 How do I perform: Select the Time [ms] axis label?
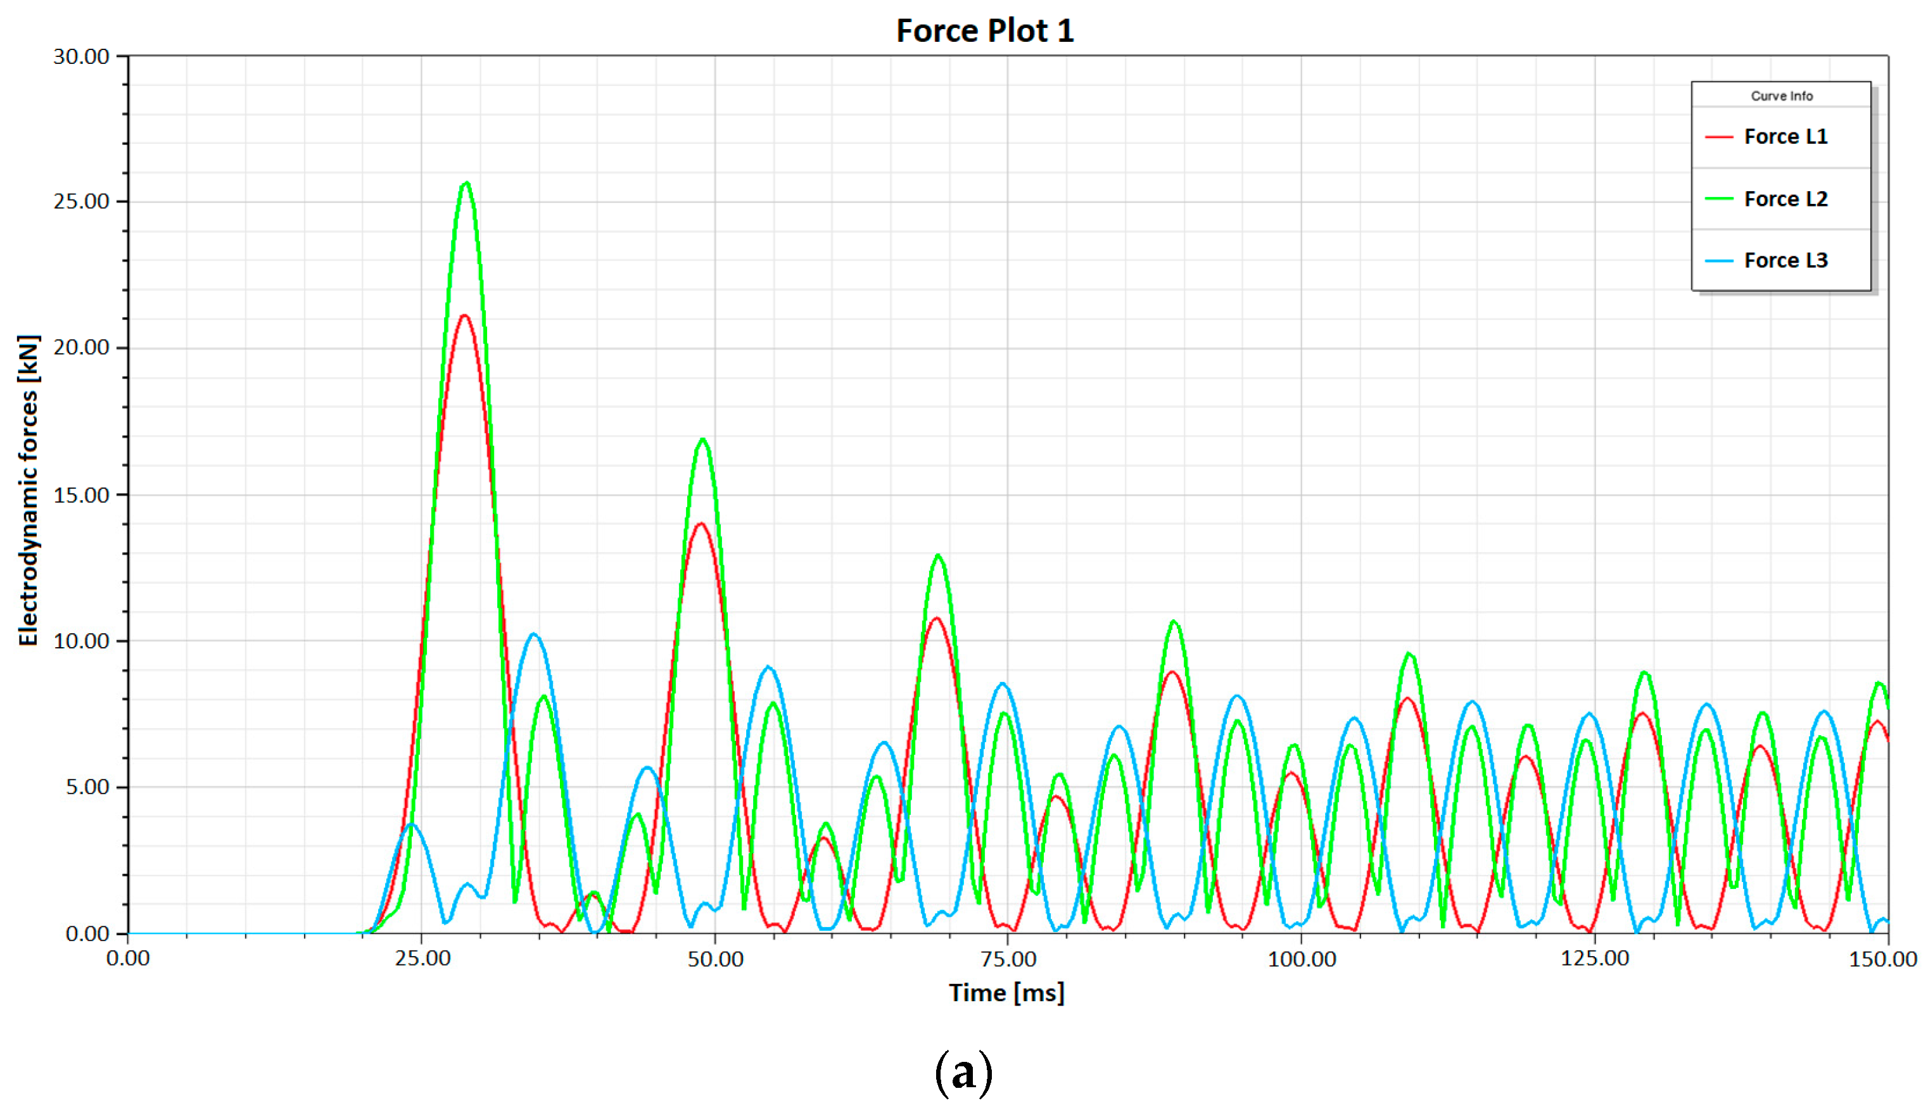(x=1006, y=993)
